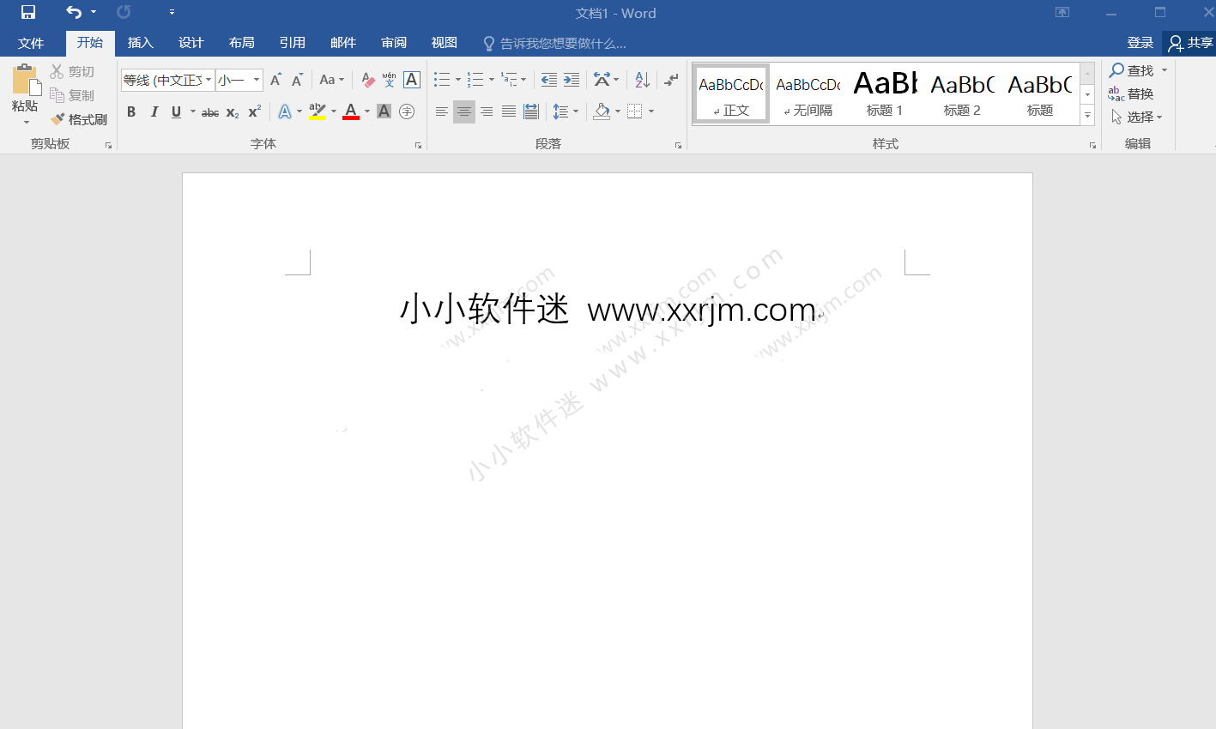1216x729 pixels.
Task: Open text effects glowing A icon
Action: pyautogui.click(x=285, y=111)
